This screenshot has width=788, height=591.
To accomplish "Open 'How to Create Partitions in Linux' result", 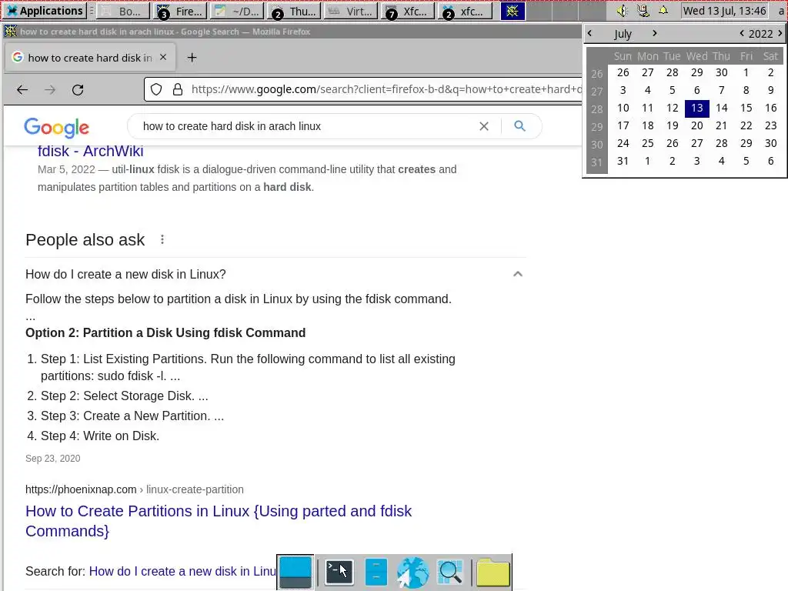I will 219,521.
